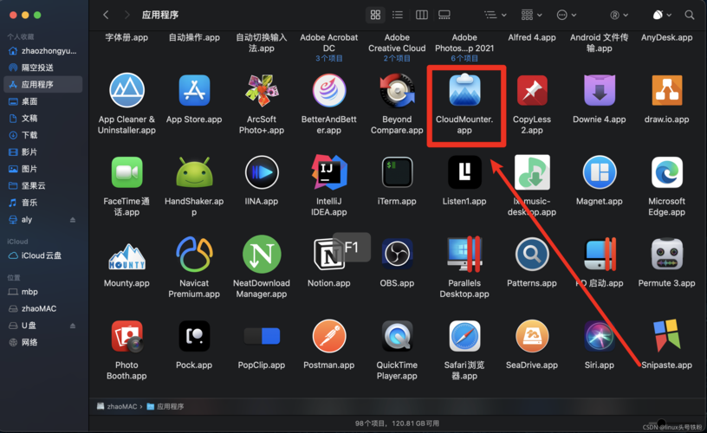Select Permute 3.app robot icon
This screenshot has height=433, width=707.
click(x=667, y=254)
